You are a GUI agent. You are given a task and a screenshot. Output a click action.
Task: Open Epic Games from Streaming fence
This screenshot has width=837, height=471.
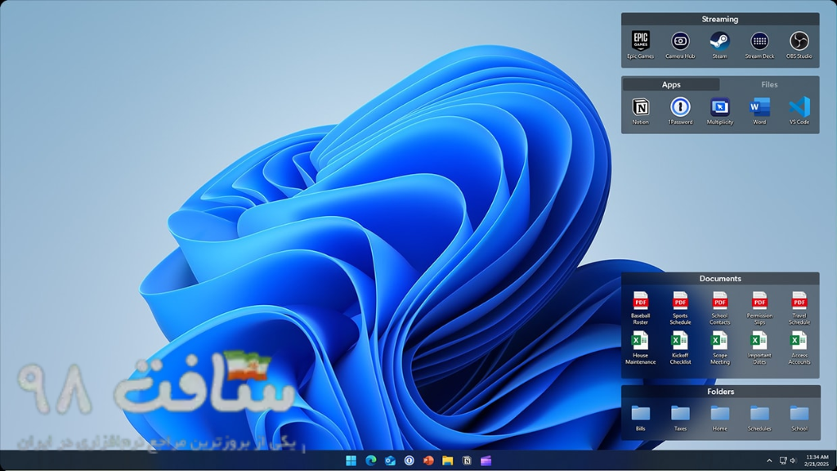(641, 45)
